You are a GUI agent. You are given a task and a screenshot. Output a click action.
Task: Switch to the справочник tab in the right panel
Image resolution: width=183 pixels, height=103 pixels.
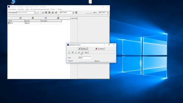point(74,18)
